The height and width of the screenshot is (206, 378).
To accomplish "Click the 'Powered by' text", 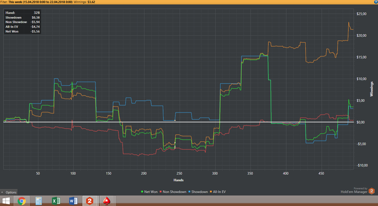I will [x=360, y=188].
